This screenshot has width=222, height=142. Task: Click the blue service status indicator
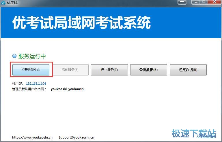[x=14, y=56]
